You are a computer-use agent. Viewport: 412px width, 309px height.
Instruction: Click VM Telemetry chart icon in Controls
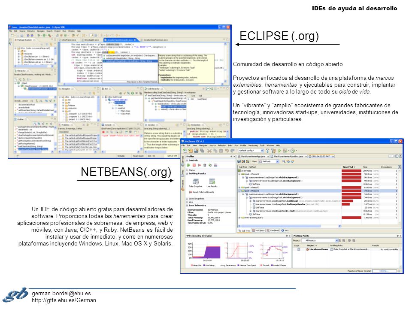click(x=216, y=165)
